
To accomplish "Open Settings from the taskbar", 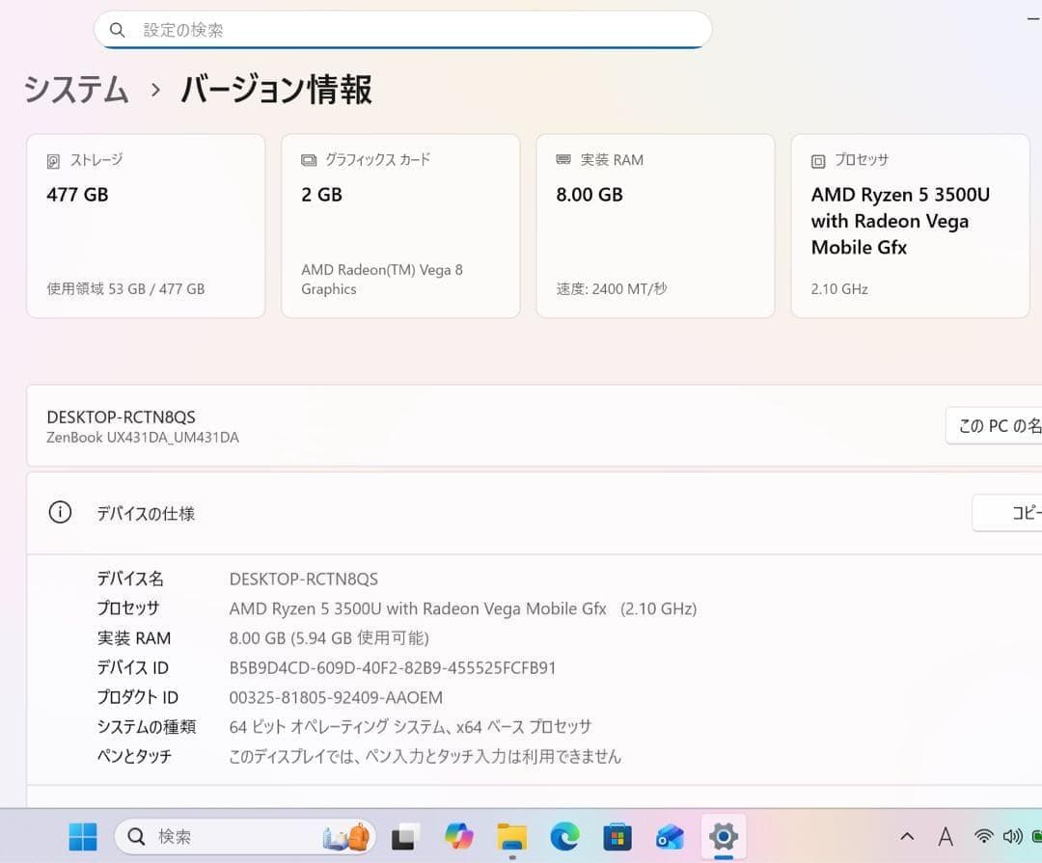I will coord(722,837).
